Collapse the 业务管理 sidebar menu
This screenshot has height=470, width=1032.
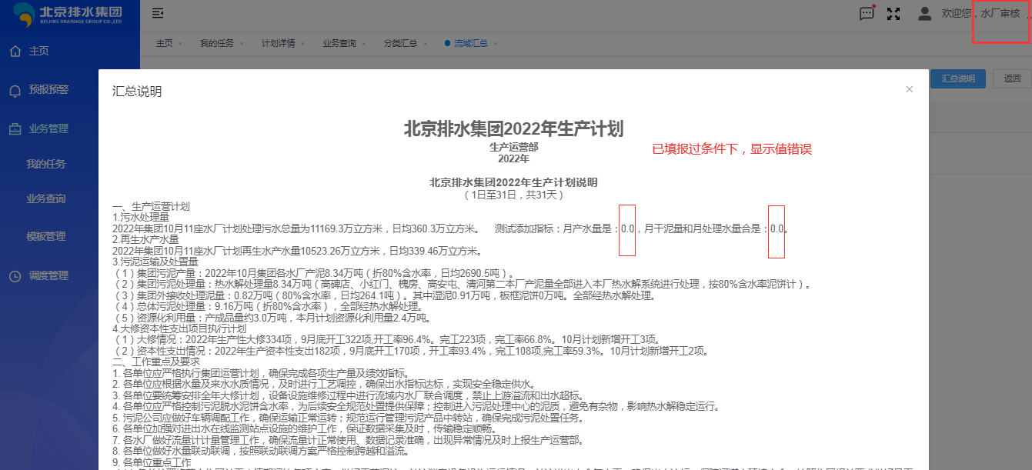48,129
